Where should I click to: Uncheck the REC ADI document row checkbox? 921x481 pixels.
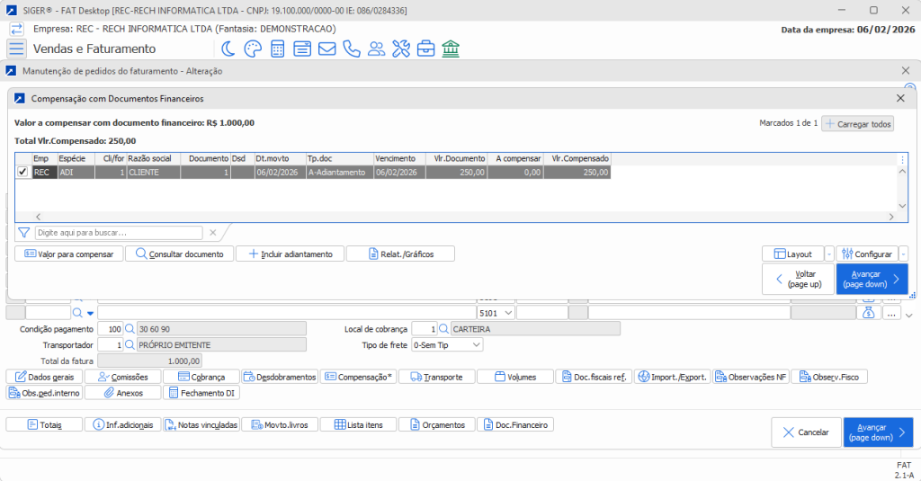pos(23,172)
